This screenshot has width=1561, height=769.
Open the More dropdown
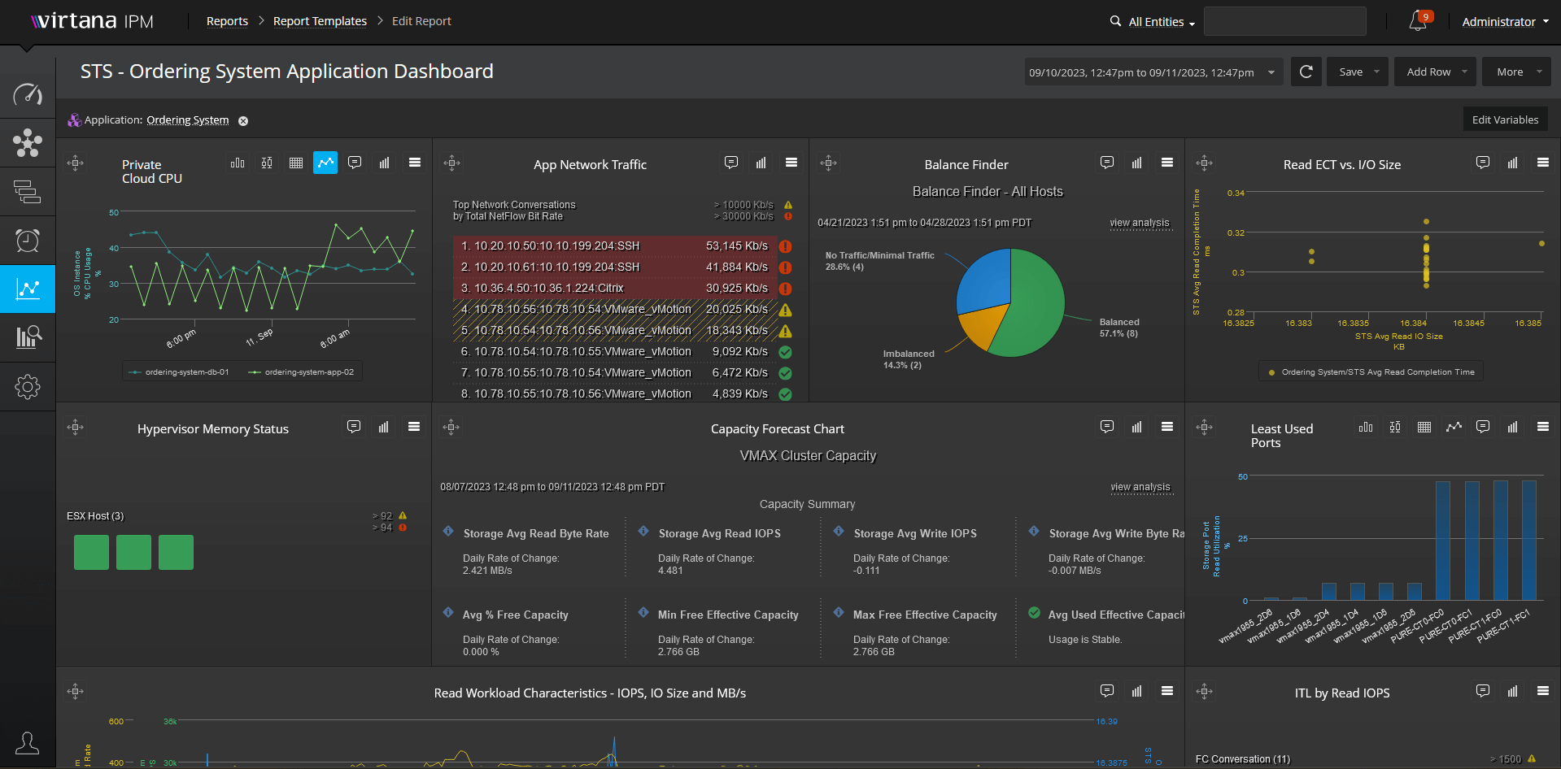coord(1516,72)
